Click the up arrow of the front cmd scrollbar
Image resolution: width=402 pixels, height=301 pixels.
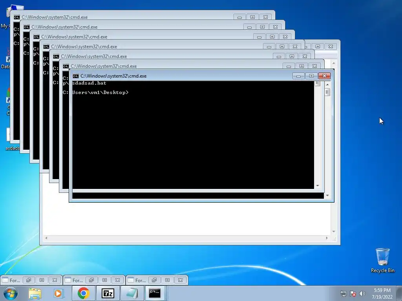click(x=327, y=84)
